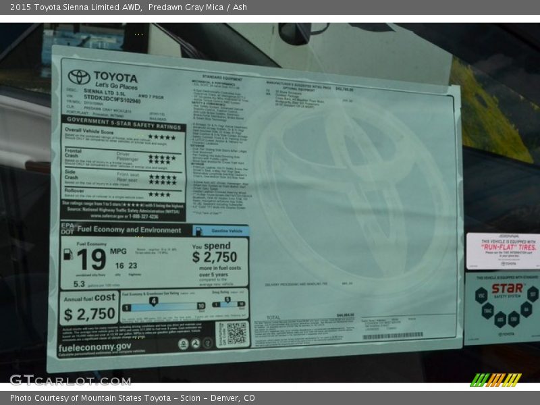Image resolution: width=540 pixels, height=405 pixels.
Task: Click the 'TOTAL' label on the sticker
Action: pyautogui.click(x=273, y=317)
